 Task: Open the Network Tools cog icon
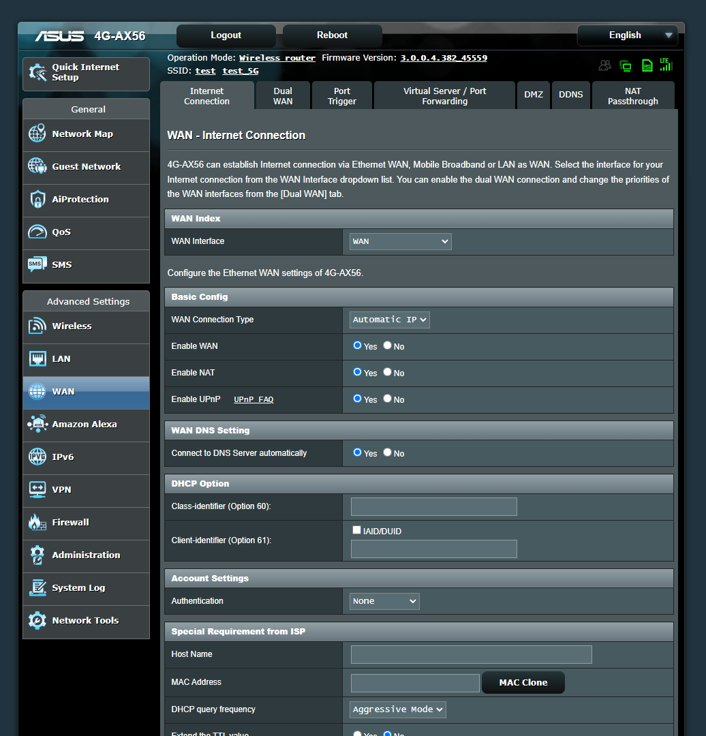(x=37, y=620)
